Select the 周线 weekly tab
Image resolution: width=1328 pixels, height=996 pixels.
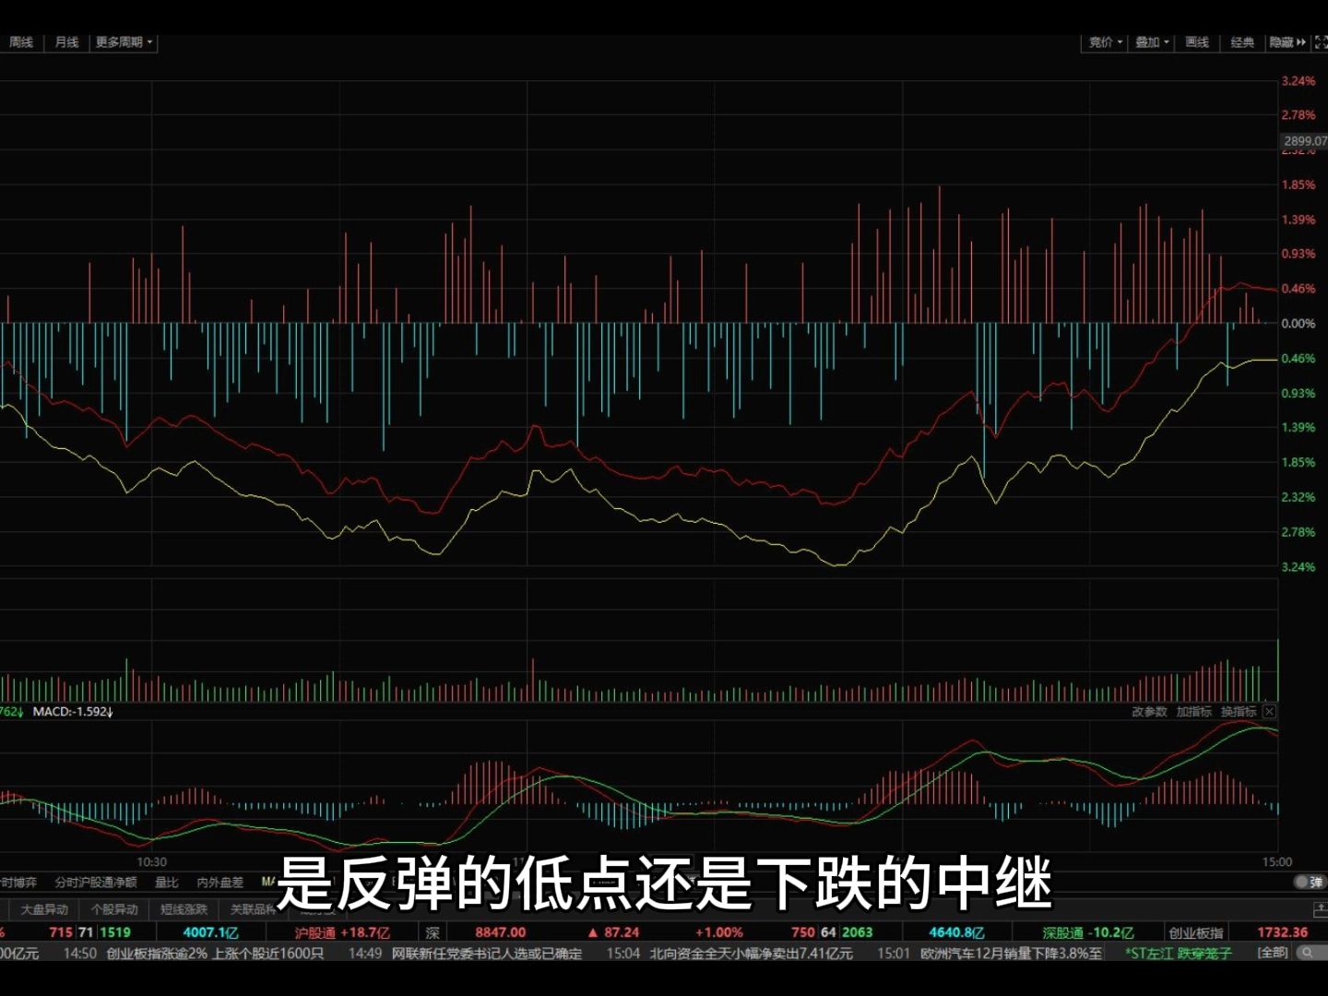click(x=20, y=42)
